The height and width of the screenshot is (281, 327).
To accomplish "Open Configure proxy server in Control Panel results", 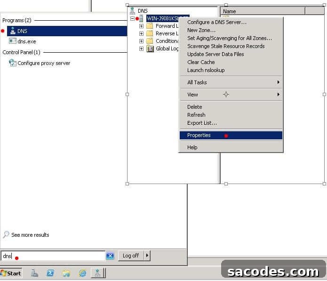I will point(40,63).
